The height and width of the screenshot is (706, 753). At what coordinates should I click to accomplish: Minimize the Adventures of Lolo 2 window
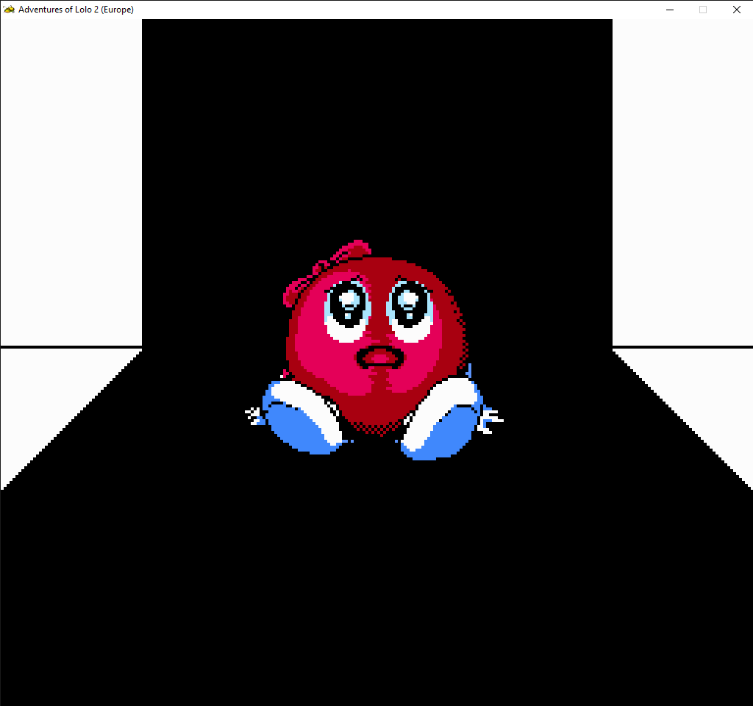pyautogui.click(x=670, y=10)
